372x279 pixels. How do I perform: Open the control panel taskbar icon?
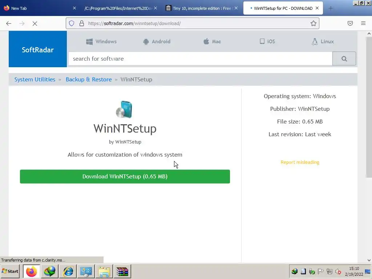[x=86, y=271]
